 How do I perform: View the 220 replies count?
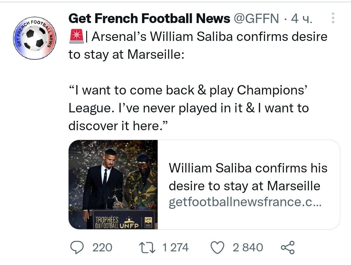pos(102,248)
